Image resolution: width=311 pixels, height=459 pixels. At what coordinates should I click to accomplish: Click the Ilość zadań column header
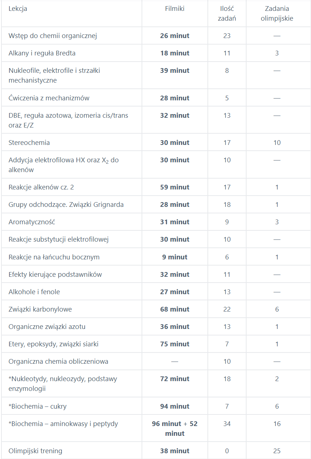[x=227, y=13]
